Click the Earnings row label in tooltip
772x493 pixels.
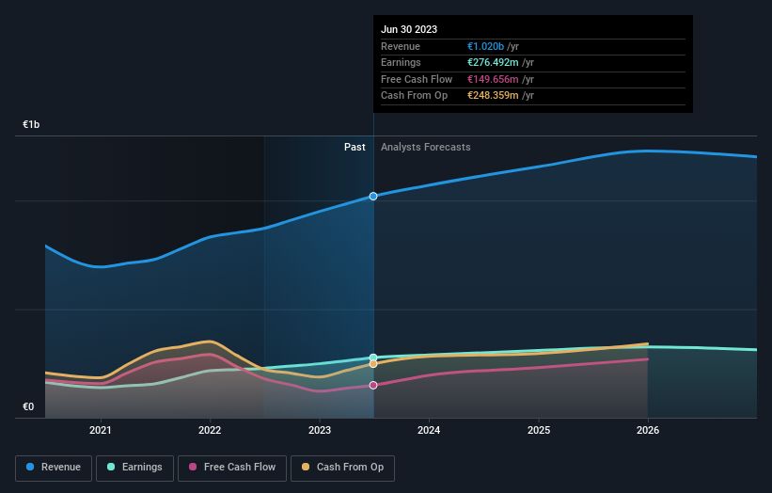401,62
